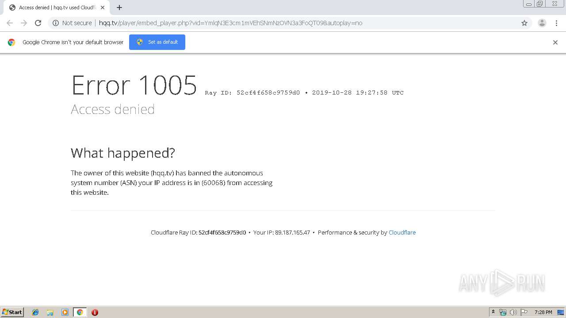
Task: Dismiss the default browser notification bar
Action: (555, 42)
